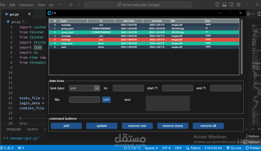The image size is (261, 151).
Task: Click the errors and warnings status indicator
Action: [x=7, y=148]
